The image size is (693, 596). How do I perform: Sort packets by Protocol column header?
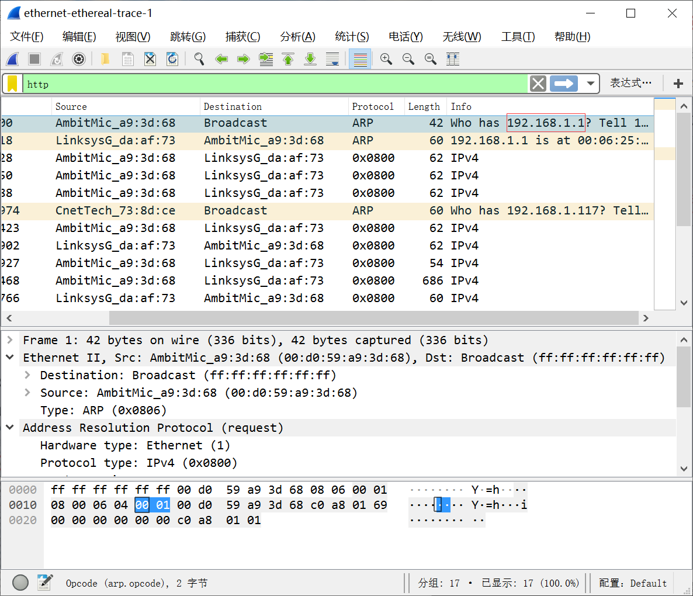pos(376,106)
